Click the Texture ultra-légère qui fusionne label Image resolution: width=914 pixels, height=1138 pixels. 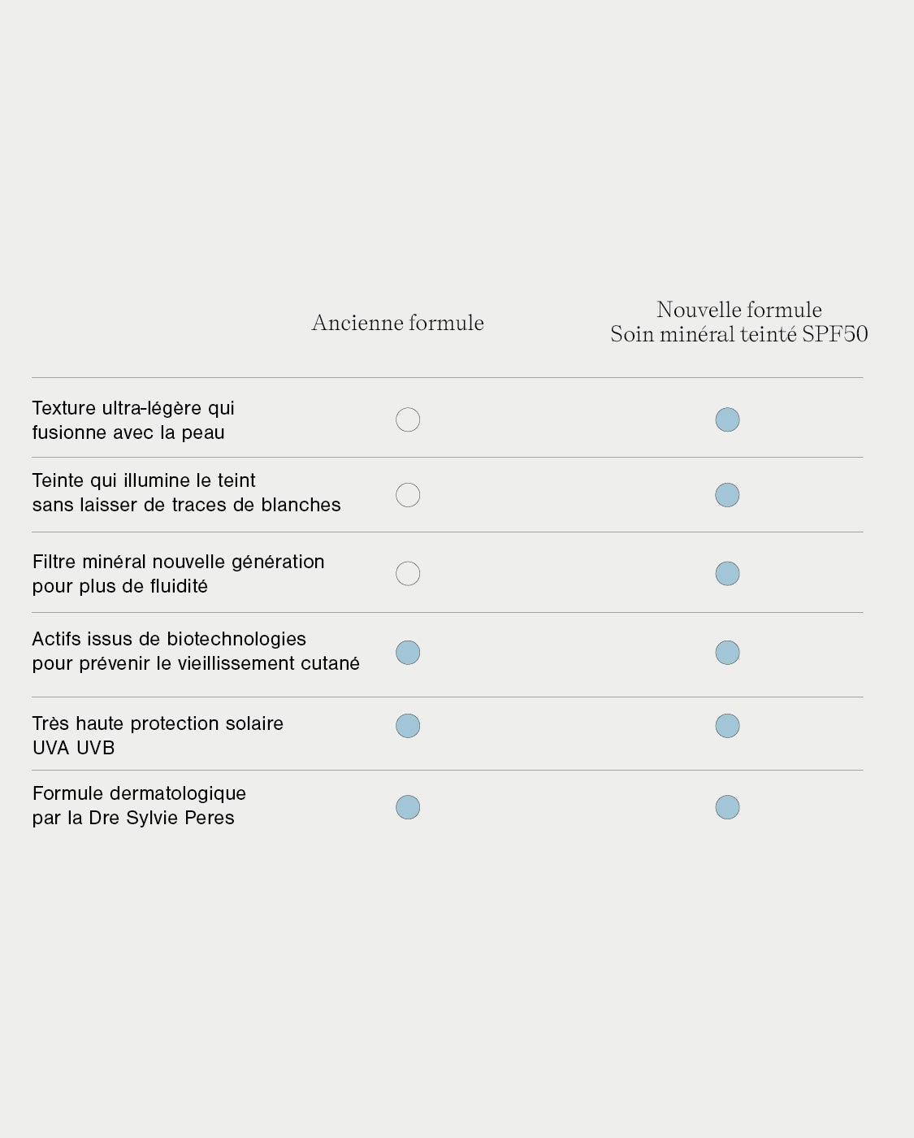133,420
